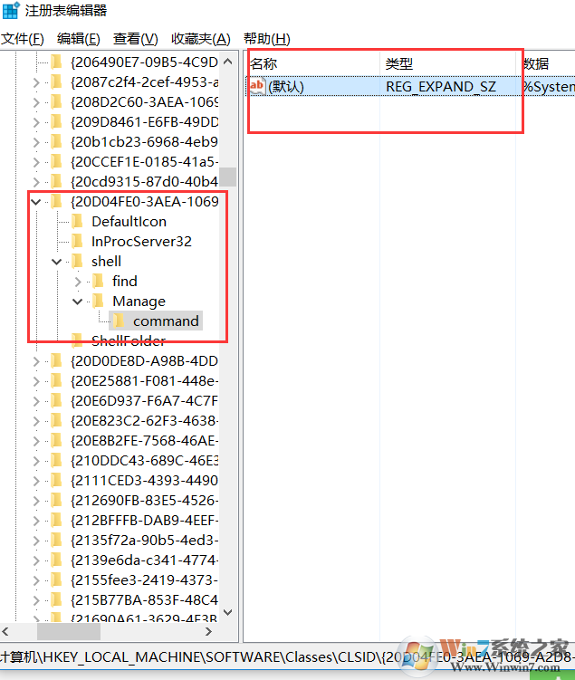Click the %System data cell

[549, 87]
